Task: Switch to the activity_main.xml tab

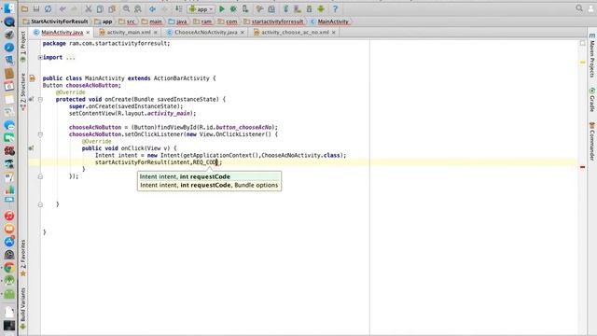Action: (129, 33)
